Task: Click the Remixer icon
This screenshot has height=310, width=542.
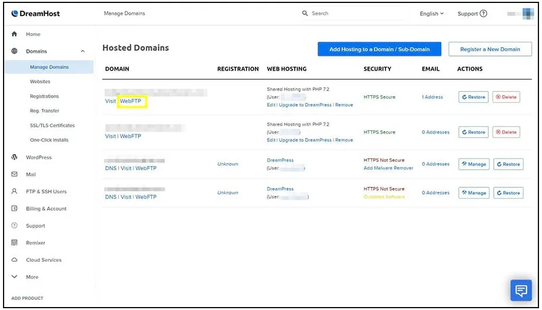Action: (14, 243)
